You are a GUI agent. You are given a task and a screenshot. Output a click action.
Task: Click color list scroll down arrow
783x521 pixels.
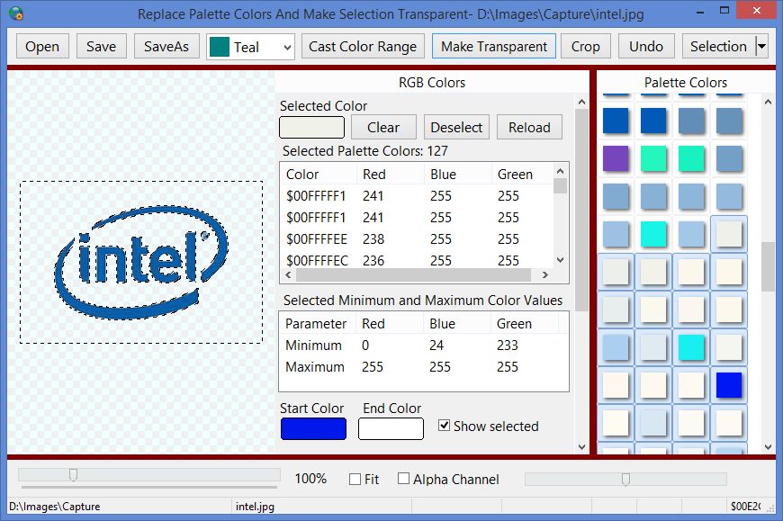(561, 260)
